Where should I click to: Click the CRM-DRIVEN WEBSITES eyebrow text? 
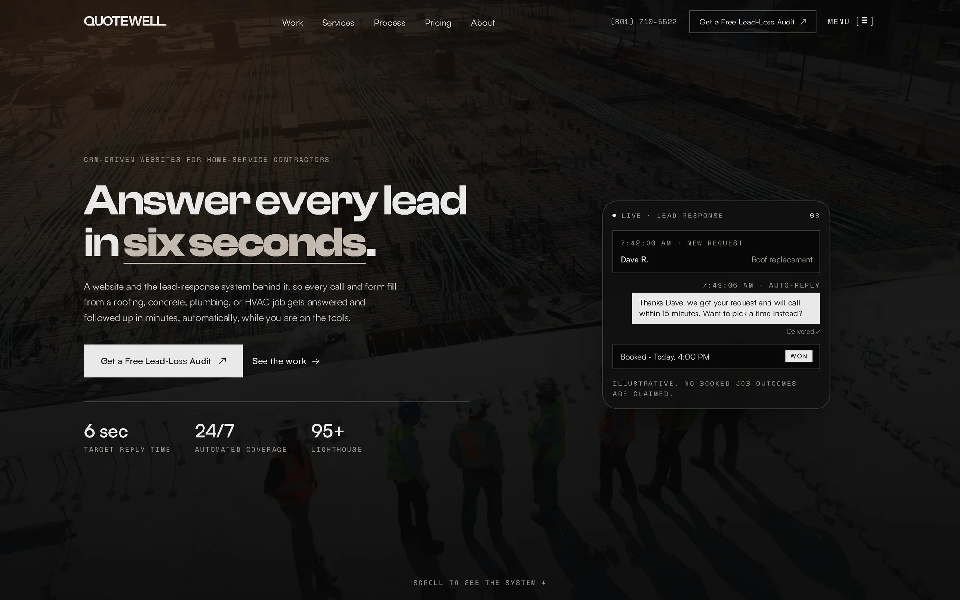coord(207,160)
